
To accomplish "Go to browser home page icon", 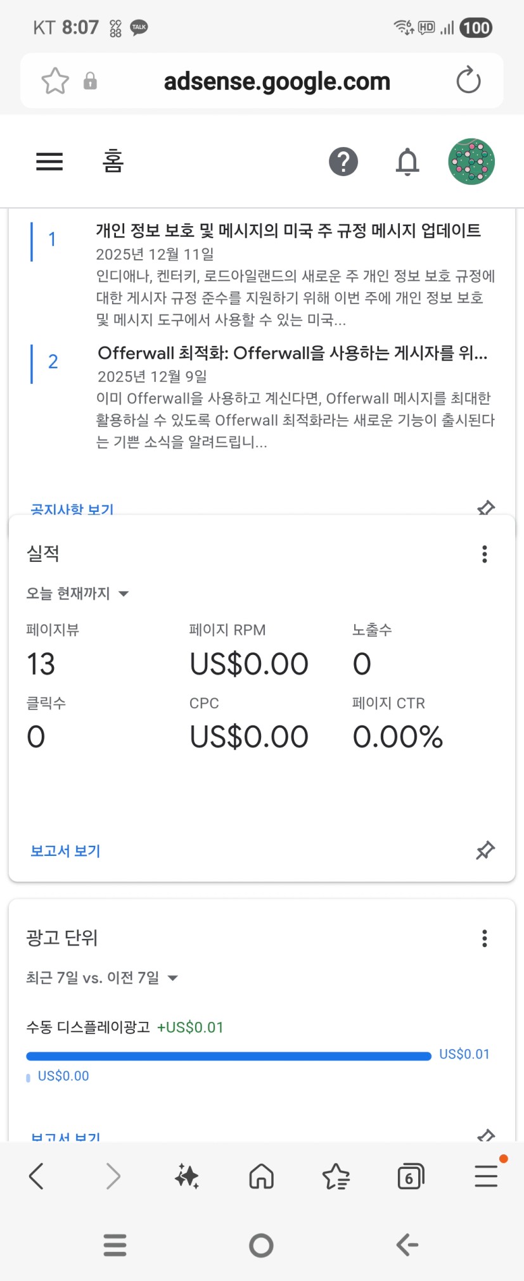I will tap(261, 1176).
